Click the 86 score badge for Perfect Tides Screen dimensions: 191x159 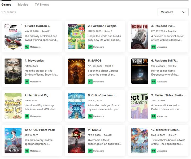click(x=154, y=116)
